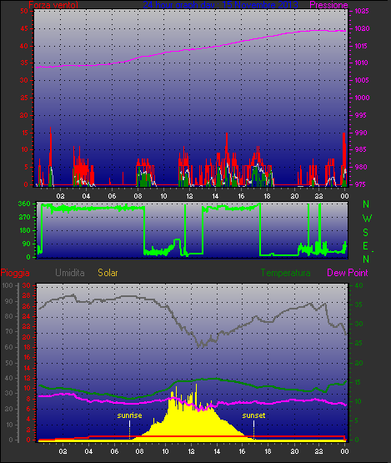Click green temperature axis value 20
The image size is (391, 463).
pos(358,363)
